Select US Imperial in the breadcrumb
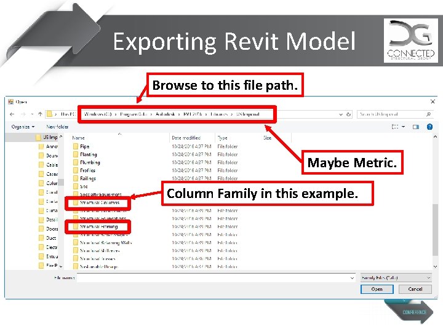 click(248, 114)
